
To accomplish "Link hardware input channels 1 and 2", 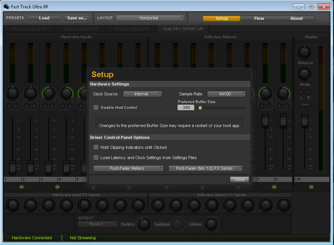I will pyautogui.click(x=21, y=187).
